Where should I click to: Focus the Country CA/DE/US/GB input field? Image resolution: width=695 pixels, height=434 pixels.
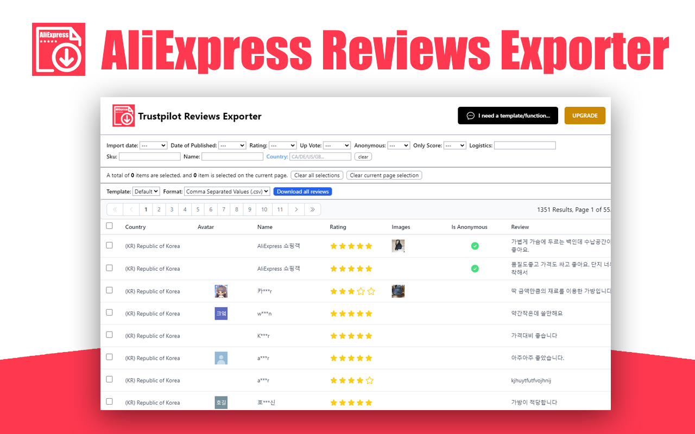320,156
